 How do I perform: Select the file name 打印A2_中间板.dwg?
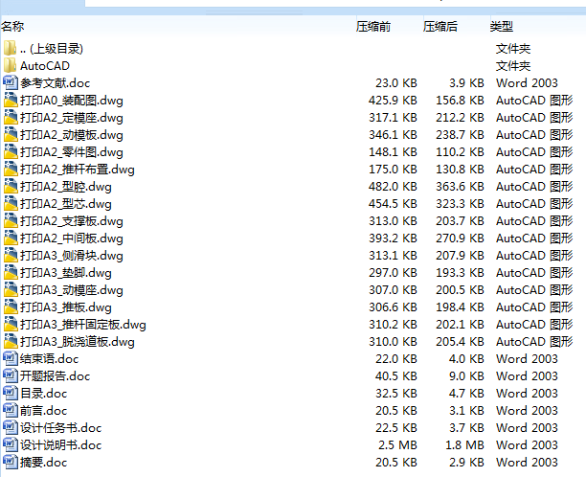point(72,238)
